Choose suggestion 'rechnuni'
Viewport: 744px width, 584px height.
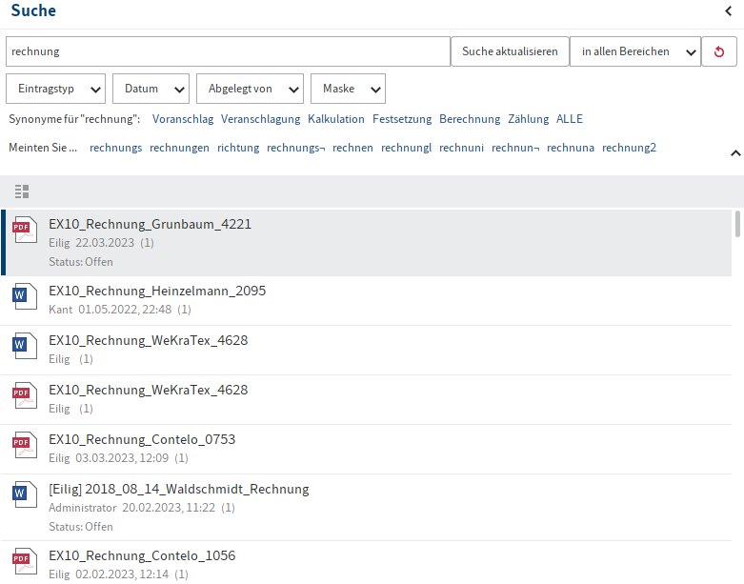[x=461, y=148]
